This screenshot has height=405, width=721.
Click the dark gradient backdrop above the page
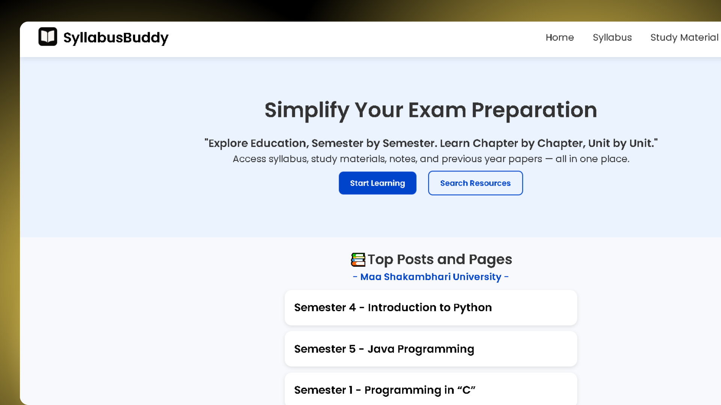(x=263, y=10)
